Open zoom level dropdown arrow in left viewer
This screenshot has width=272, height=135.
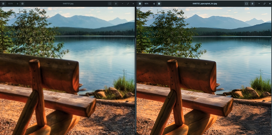[18, 4]
